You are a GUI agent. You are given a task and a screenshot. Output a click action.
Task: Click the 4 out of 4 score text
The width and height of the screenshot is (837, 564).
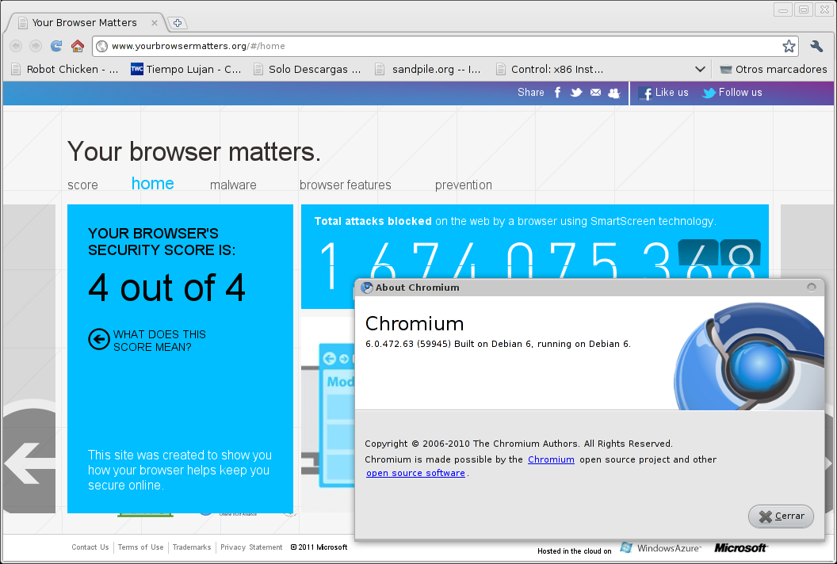coord(166,288)
